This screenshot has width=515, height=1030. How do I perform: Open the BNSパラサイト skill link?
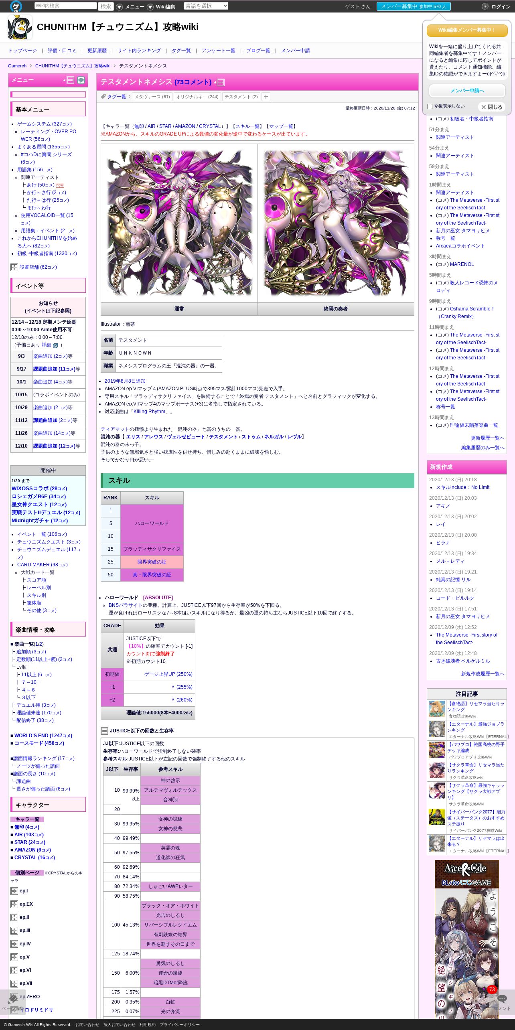click(126, 605)
